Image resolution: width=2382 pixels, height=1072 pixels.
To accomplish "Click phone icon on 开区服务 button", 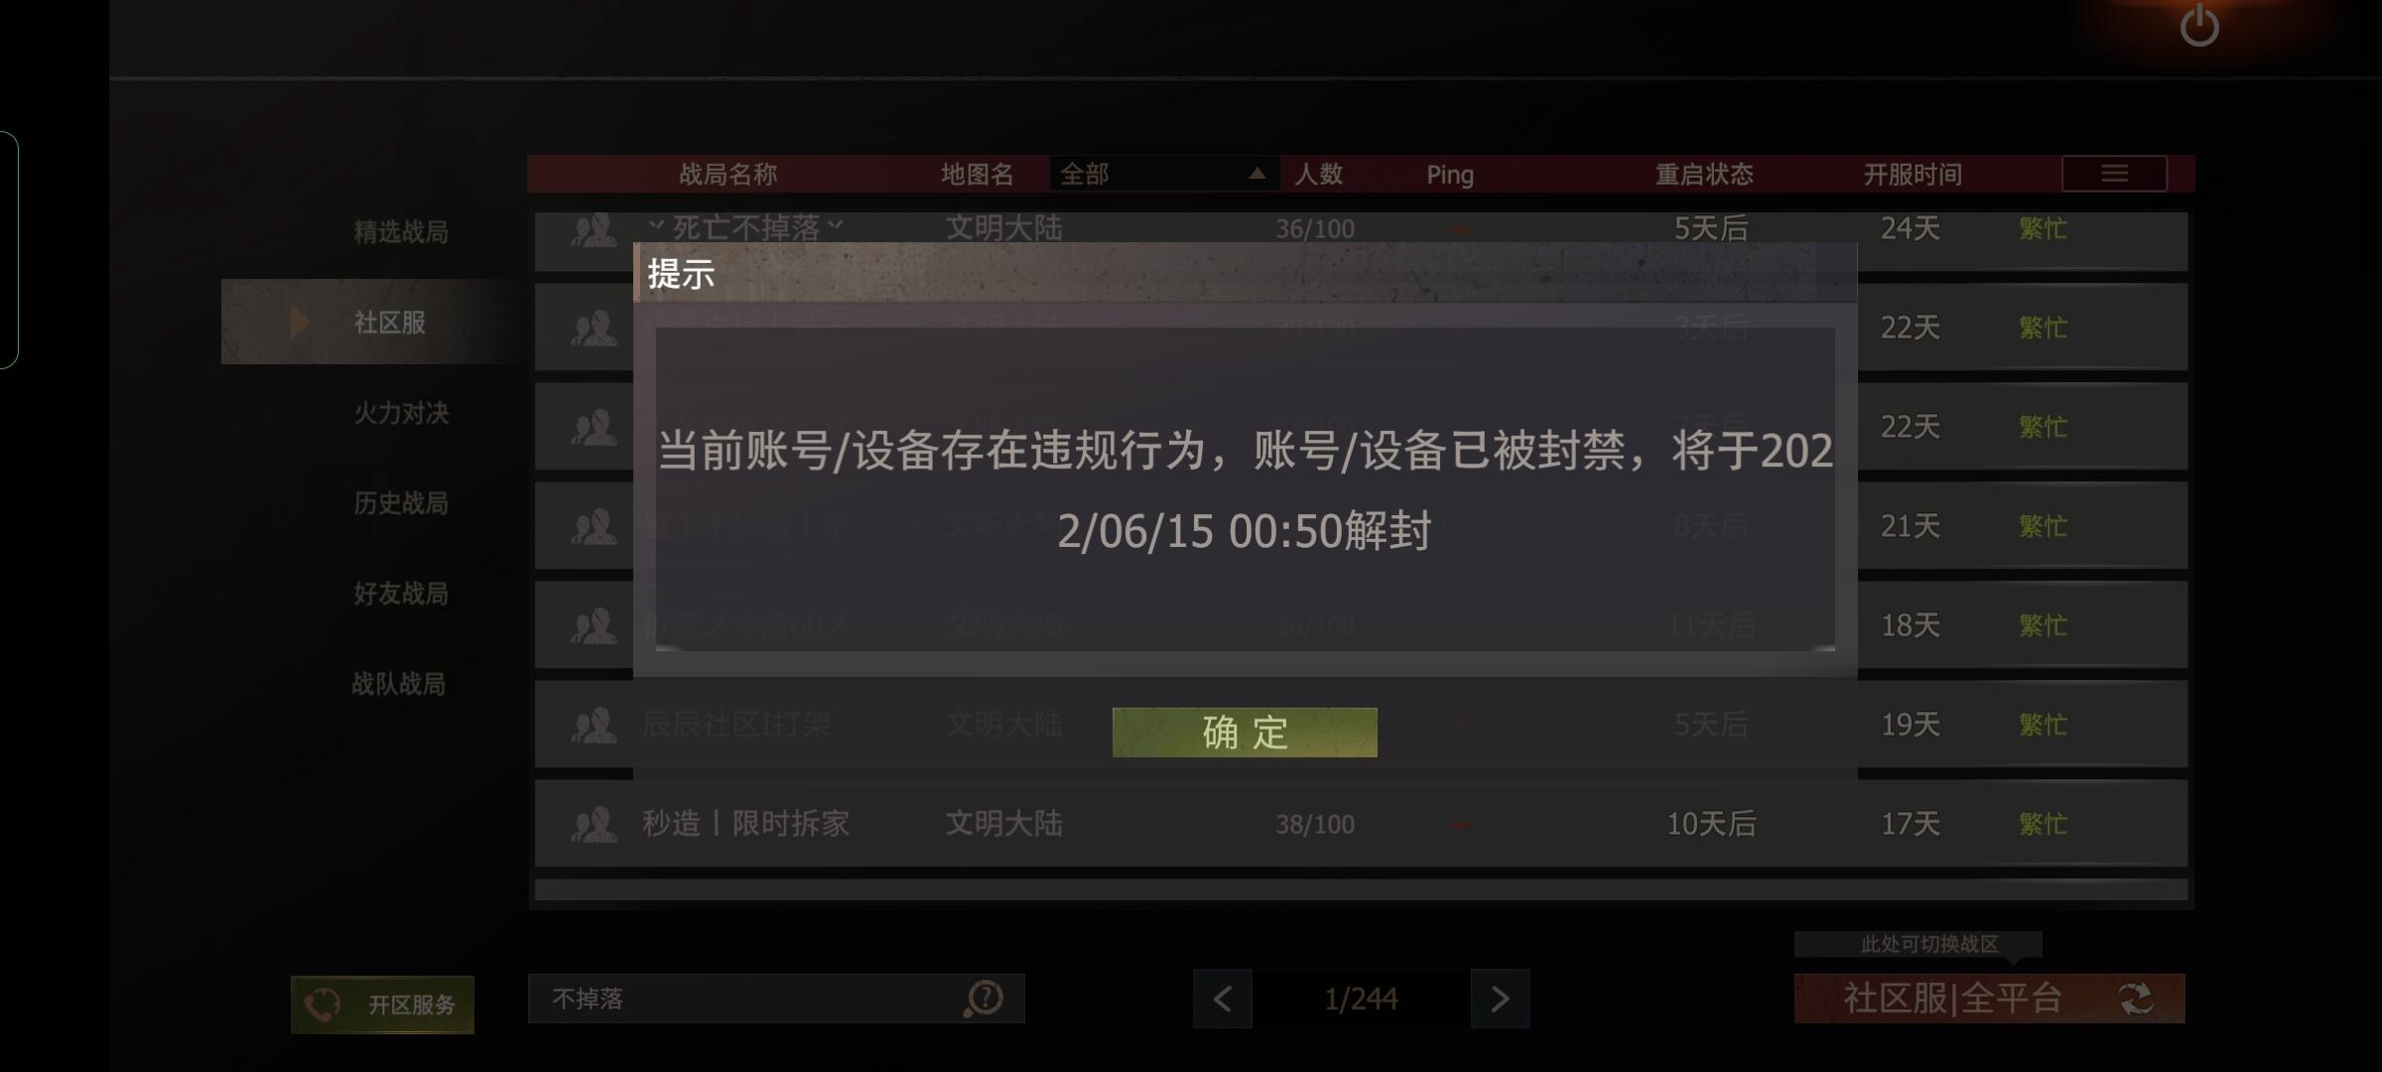I will tap(323, 1005).
